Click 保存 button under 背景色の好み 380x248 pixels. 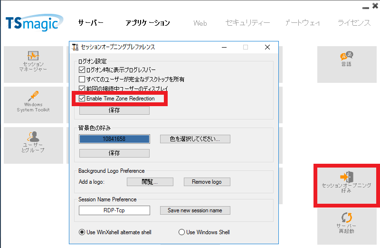click(x=114, y=153)
